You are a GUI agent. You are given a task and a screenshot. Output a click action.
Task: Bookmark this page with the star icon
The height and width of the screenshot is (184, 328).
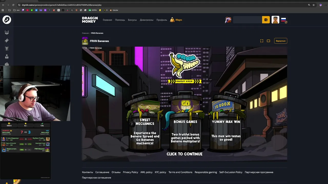coord(314,5)
